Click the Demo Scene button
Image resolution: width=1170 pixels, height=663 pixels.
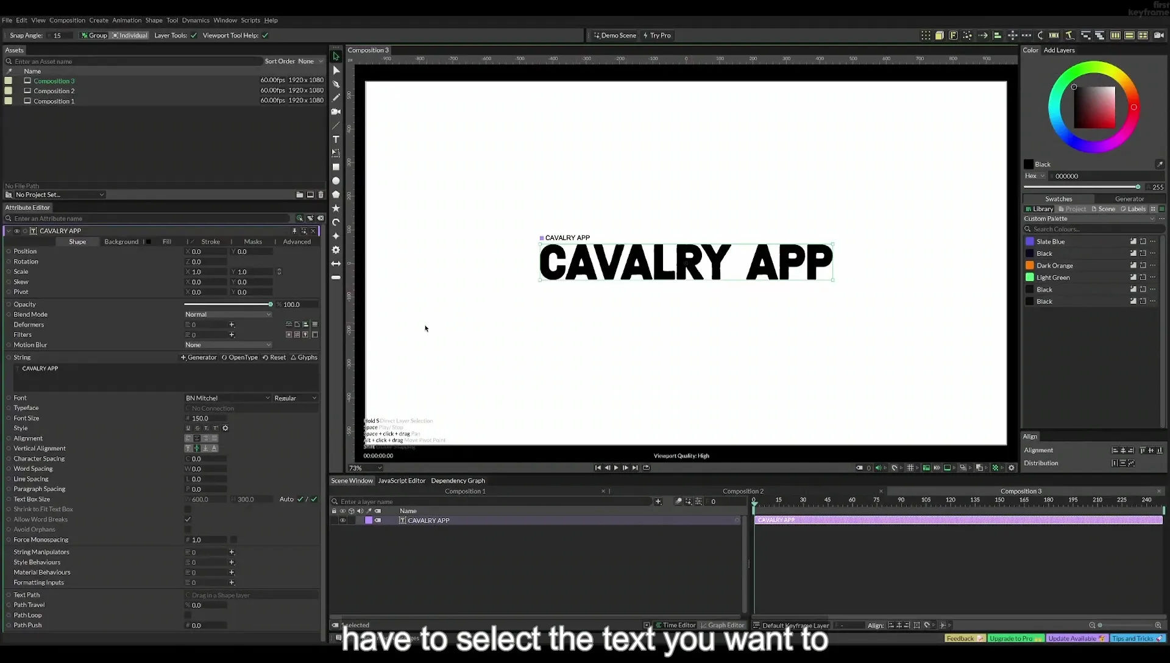pos(615,35)
